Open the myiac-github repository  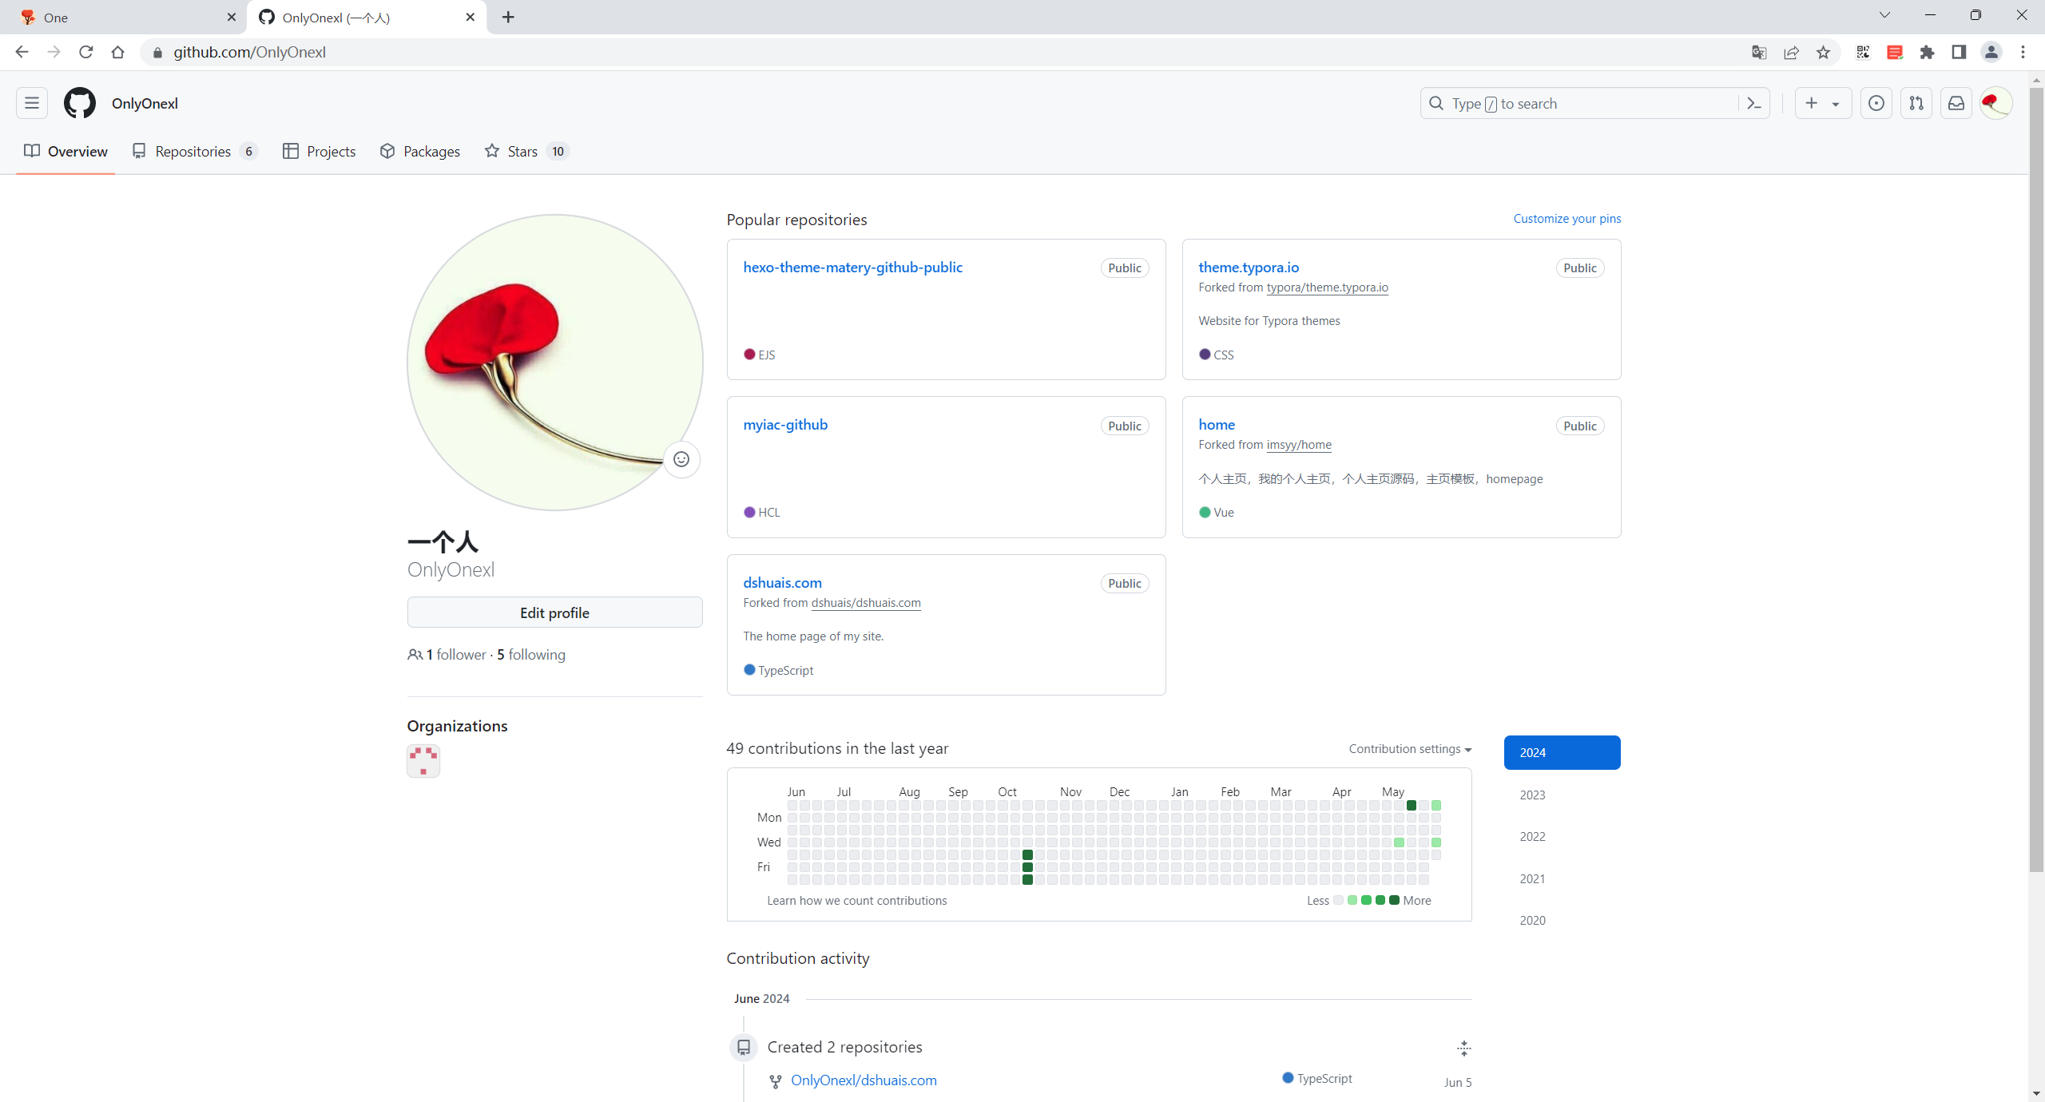[785, 425]
